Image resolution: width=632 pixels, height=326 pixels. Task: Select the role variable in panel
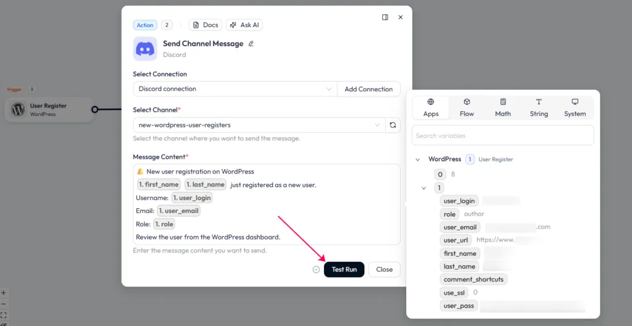(x=449, y=214)
